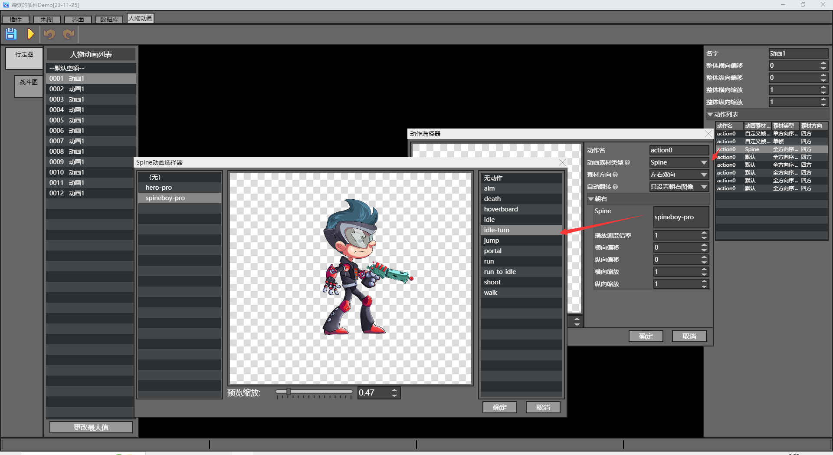Click the save disk icon in toolbar
The width and height of the screenshot is (833, 455).
pos(11,34)
